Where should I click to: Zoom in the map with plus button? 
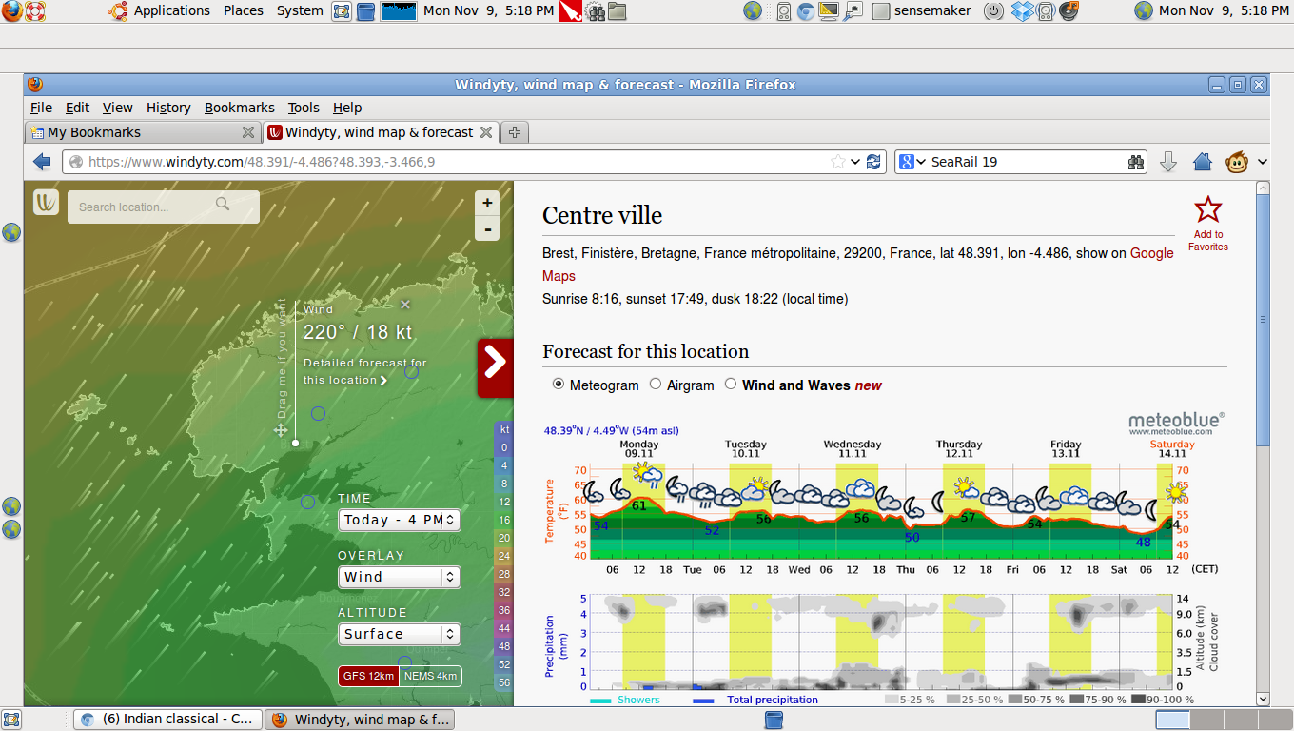click(x=487, y=203)
